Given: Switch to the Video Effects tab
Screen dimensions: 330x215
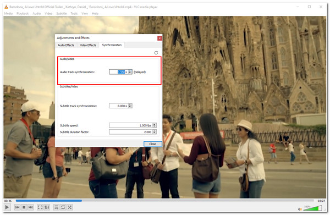Looking at the screenshot, I should pyautogui.click(x=88, y=45).
